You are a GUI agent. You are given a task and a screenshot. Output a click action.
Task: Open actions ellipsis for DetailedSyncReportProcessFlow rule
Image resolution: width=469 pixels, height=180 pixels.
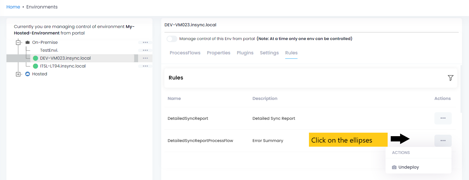[x=443, y=141]
